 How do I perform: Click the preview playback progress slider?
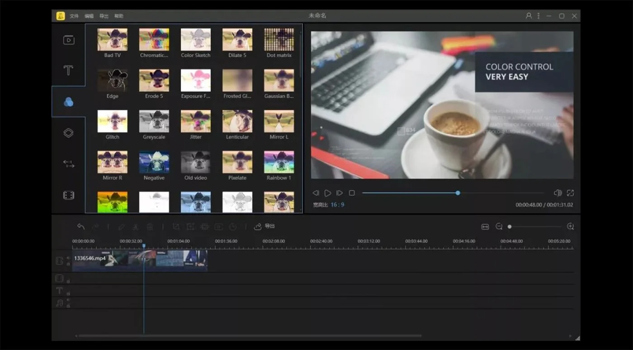(x=458, y=193)
